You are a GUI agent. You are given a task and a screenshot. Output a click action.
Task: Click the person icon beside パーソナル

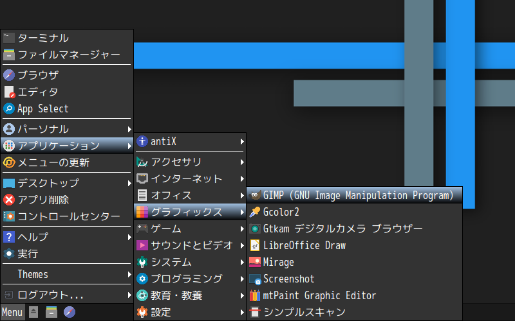9,129
